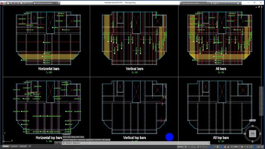Expand the Quick Access toolbar customize arrow
The image size is (265, 149).
click(59, 3)
